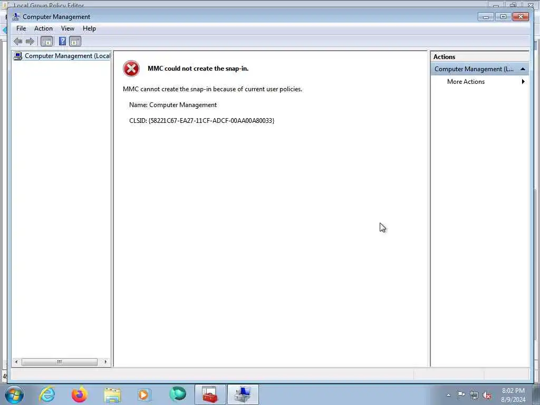Click the Forward arrow toolbar icon
This screenshot has width=540, height=405.
tap(30, 42)
